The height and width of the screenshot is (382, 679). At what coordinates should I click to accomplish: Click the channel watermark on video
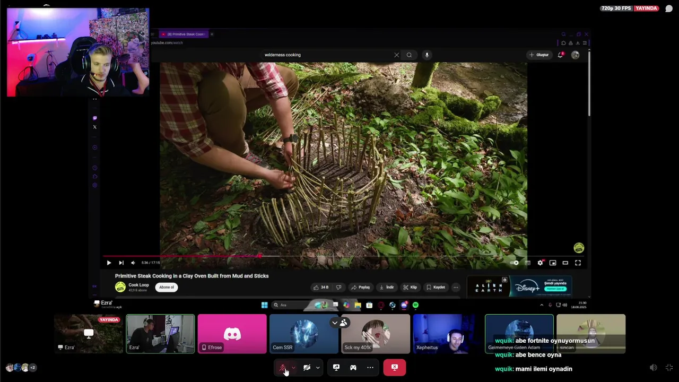pos(579,248)
